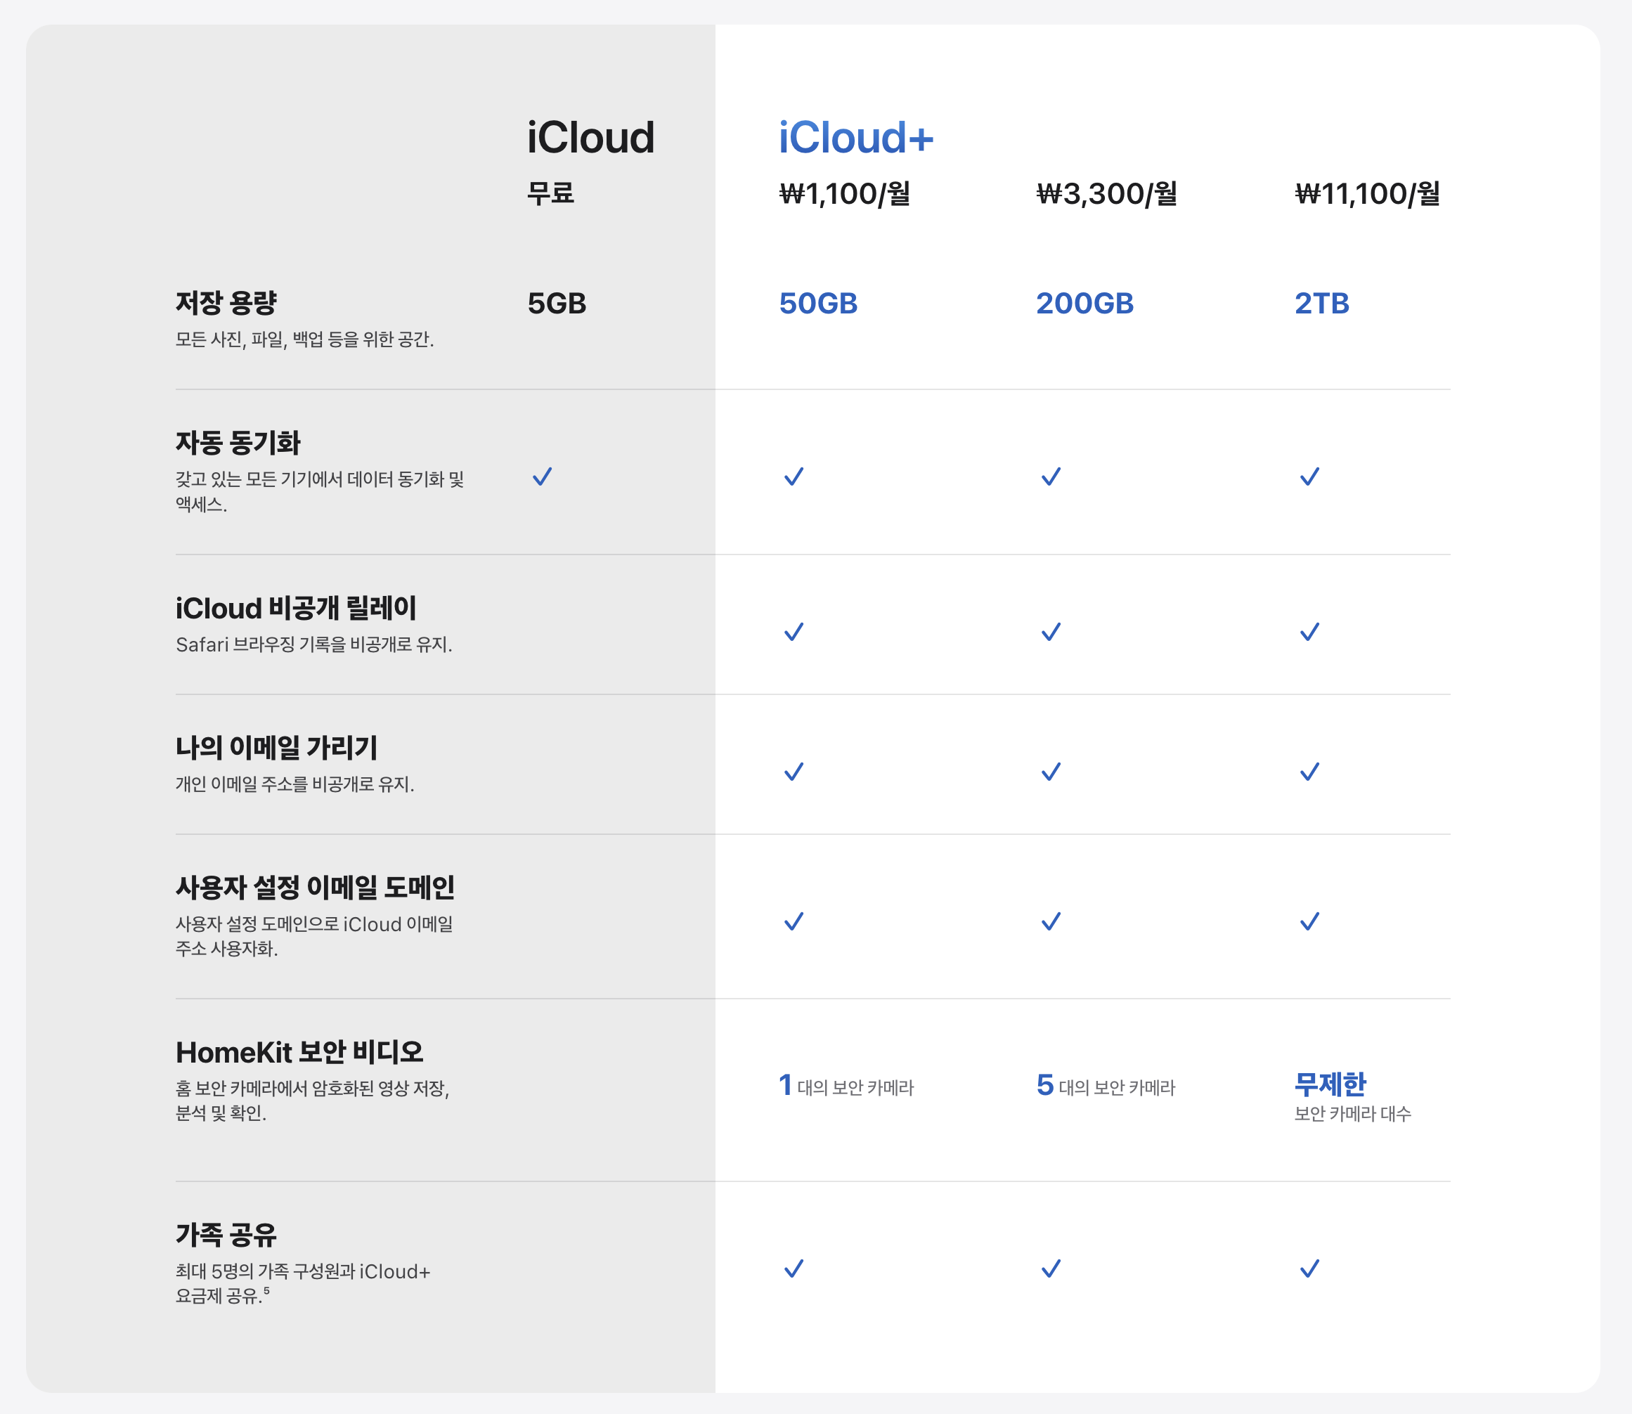Viewport: 1632px width, 1414px height.
Task: Click the 나의 이메일 가리기 checkmark in the 50GB column
Action: 794,772
